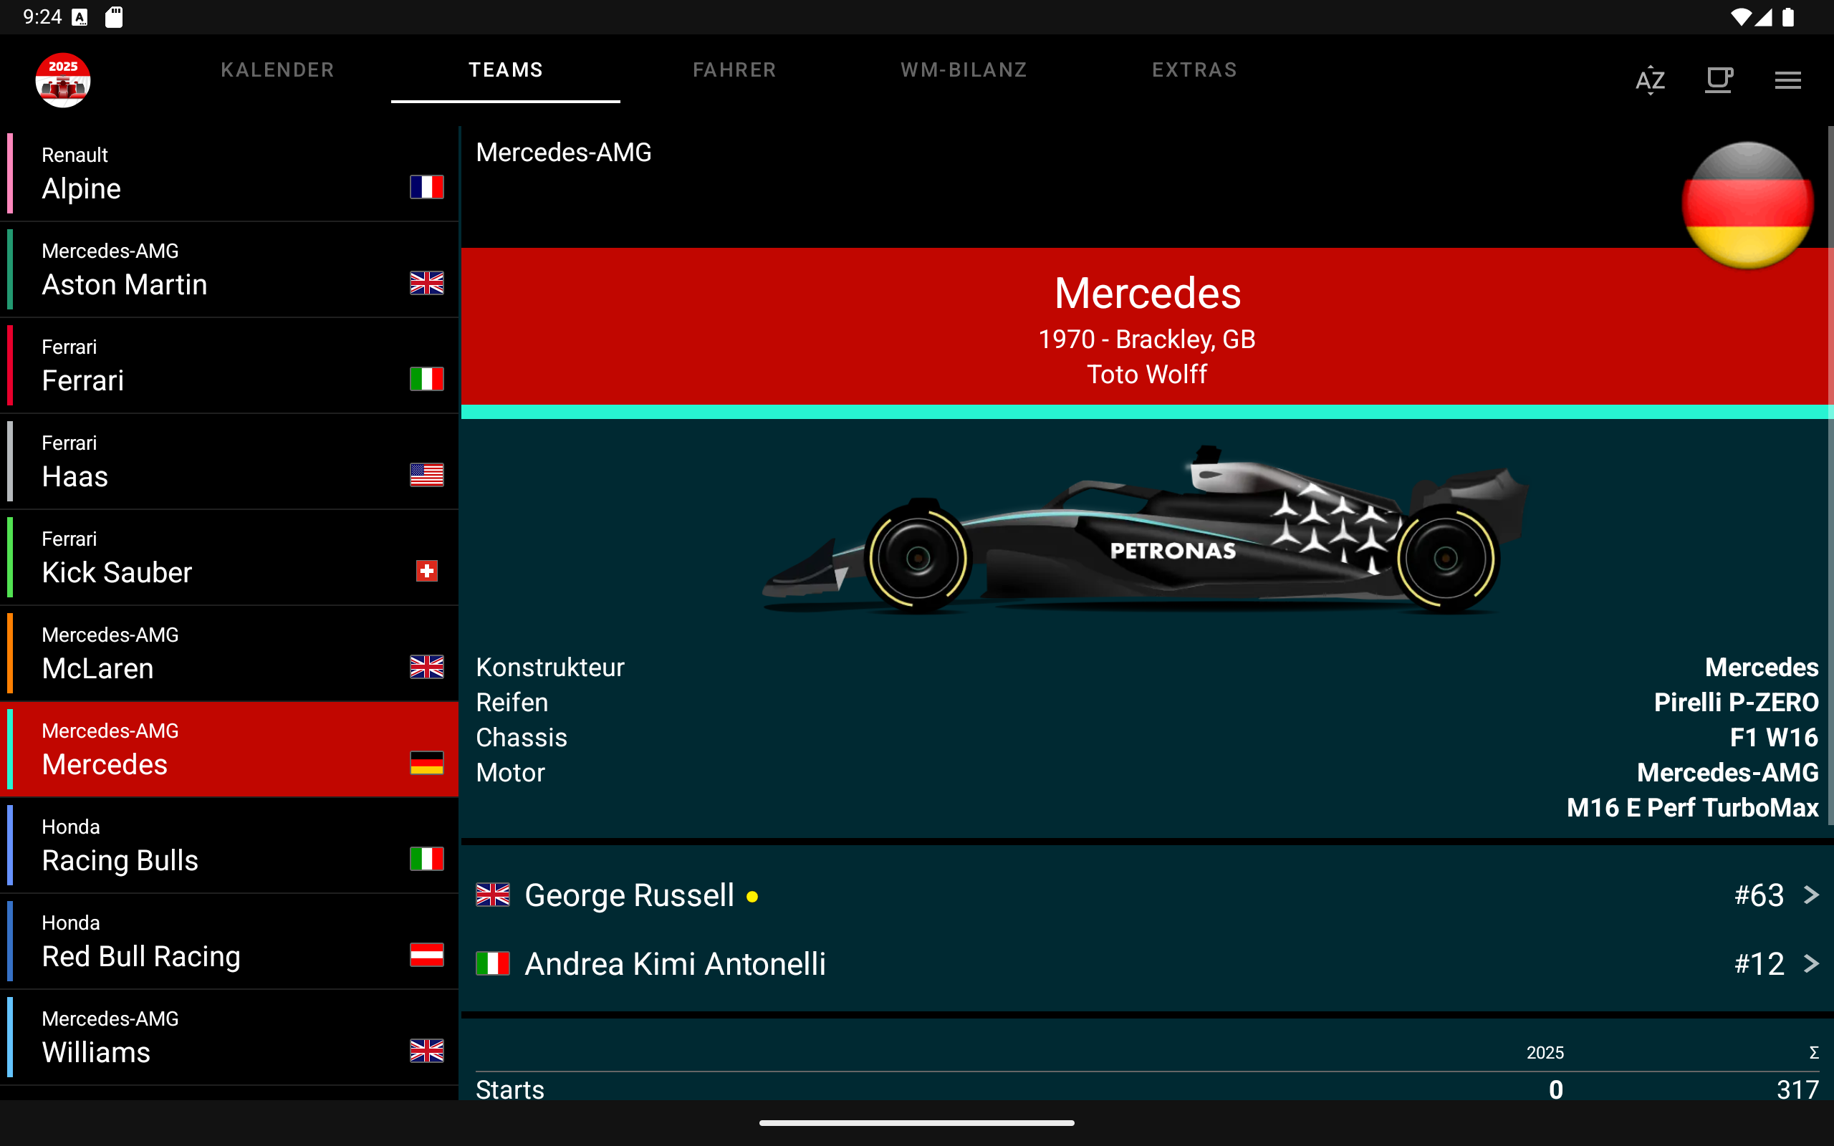Choose Red Bull Racing from list
The height and width of the screenshot is (1146, 1834).
pos(227,941)
